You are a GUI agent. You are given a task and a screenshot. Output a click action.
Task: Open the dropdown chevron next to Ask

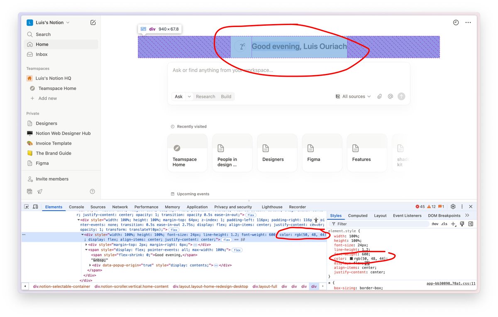point(189,97)
